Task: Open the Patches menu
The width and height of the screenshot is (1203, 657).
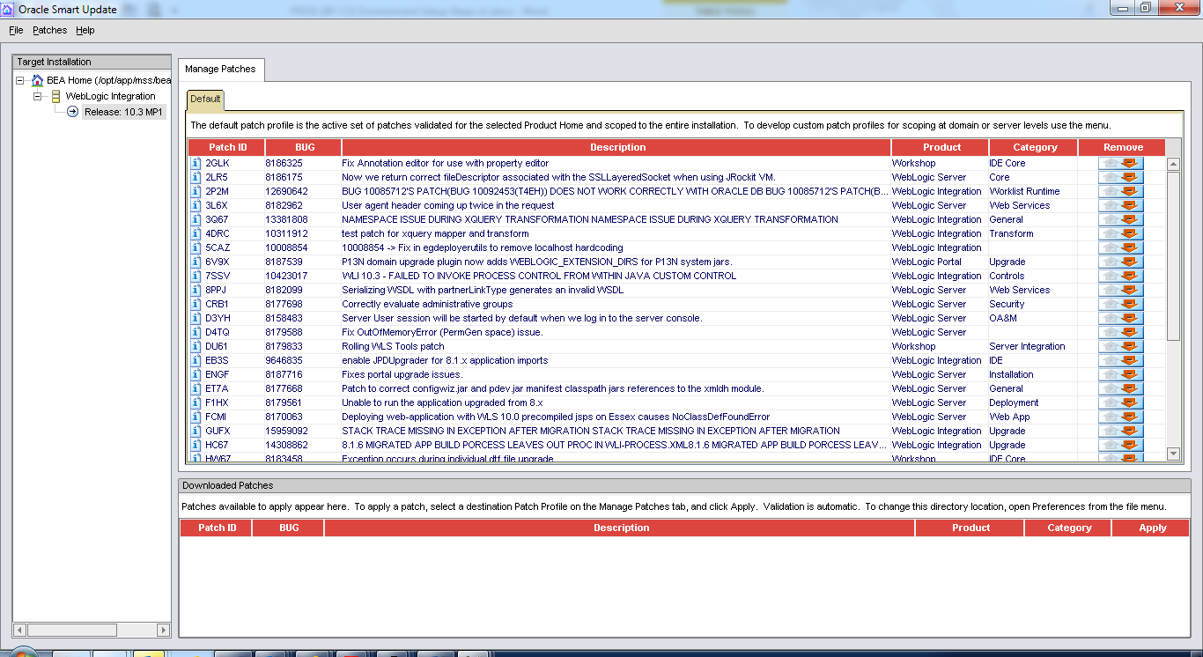Action: point(48,29)
